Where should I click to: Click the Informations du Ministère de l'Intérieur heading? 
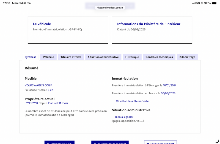(x=149, y=24)
